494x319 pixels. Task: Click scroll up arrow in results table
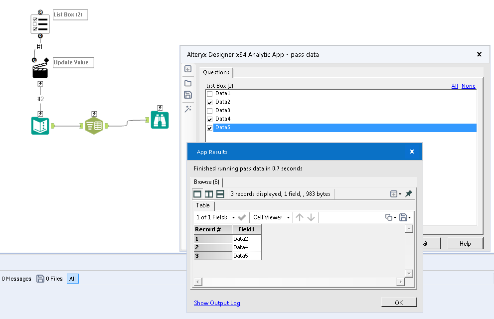click(409, 229)
